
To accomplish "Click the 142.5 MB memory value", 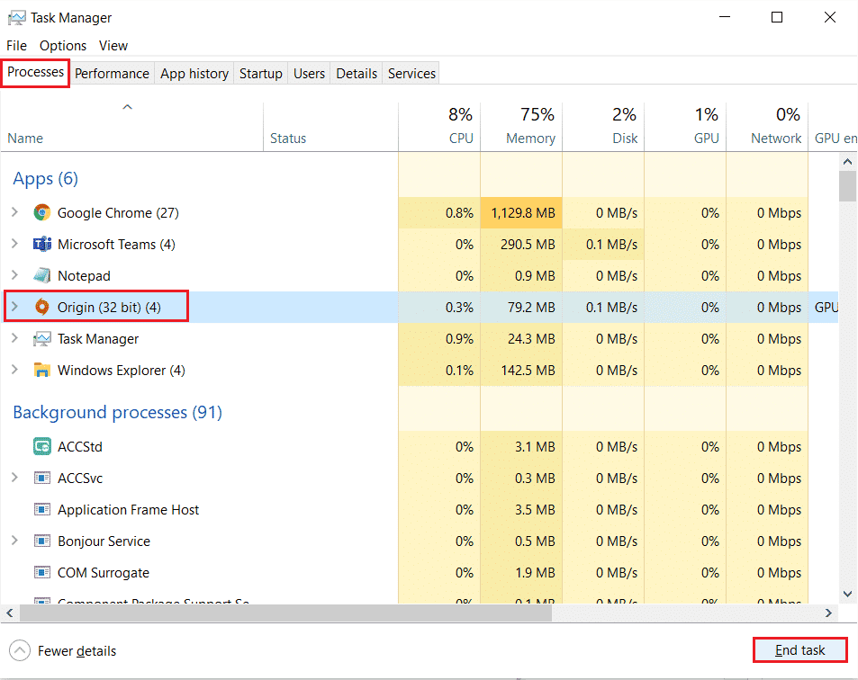I will tap(528, 370).
